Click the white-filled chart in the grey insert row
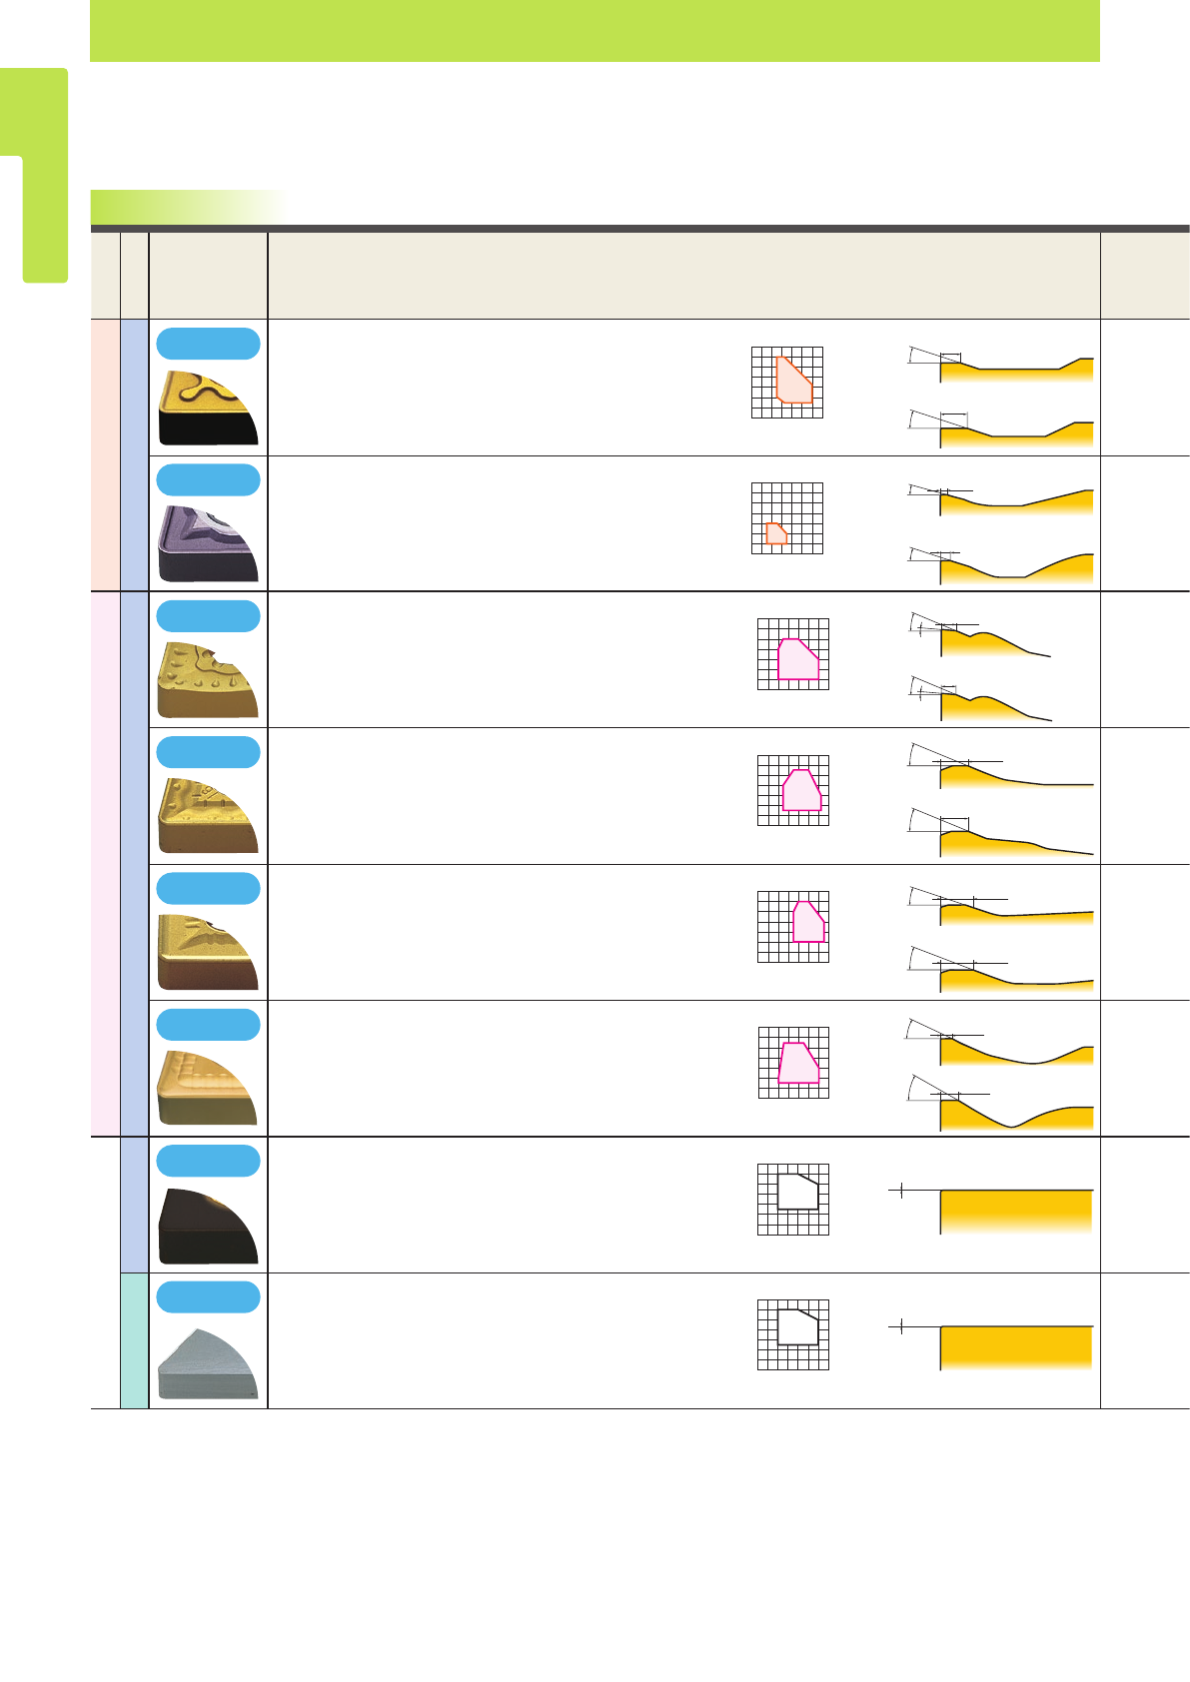The image size is (1190, 1682). pos(793,1334)
